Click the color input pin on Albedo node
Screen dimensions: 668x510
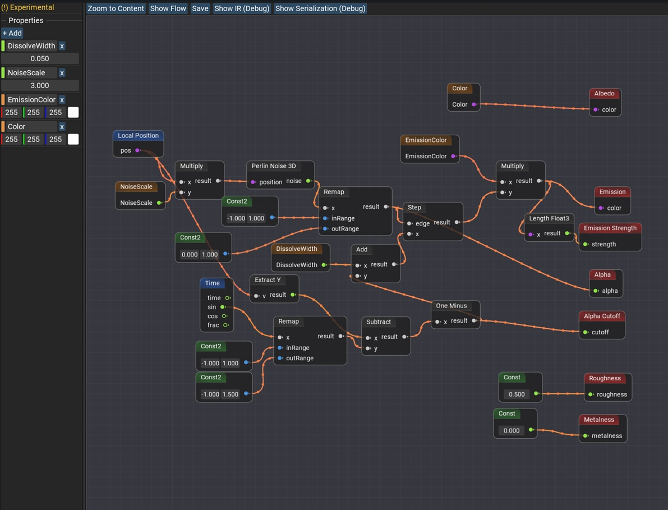[x=596, y=110]
